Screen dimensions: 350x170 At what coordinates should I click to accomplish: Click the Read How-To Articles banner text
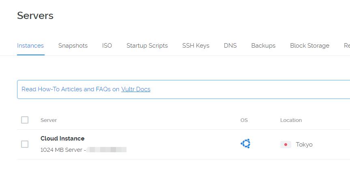(70, 89)
